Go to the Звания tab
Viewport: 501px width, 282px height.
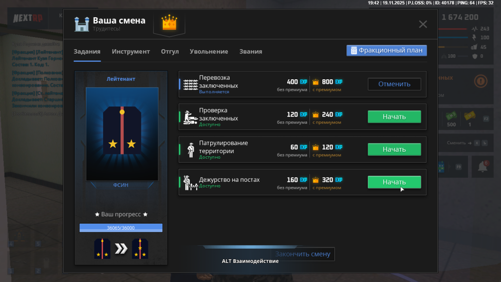coord(250,51)
